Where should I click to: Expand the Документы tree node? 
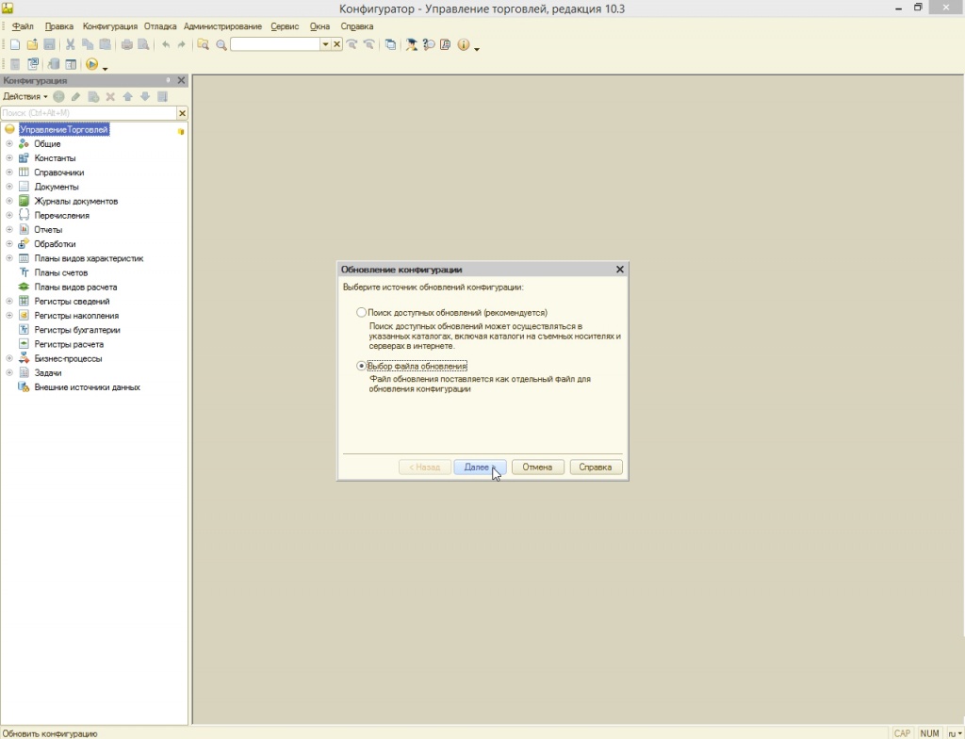tap(9, 187)
